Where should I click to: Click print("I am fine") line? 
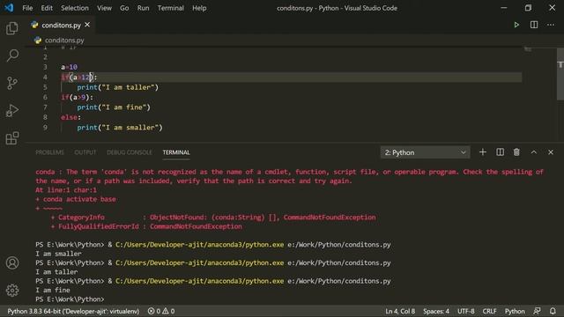point(114,107)
